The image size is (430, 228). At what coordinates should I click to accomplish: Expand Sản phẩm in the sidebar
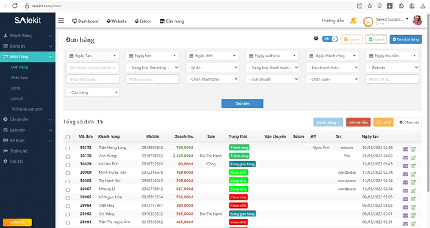(28, 120)
